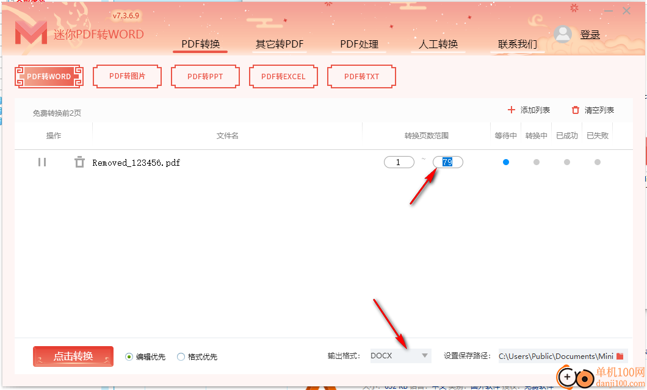This screenshot has width=647, height=390.
Task: Click the 已成功 status dot
Action: (567, 162)
